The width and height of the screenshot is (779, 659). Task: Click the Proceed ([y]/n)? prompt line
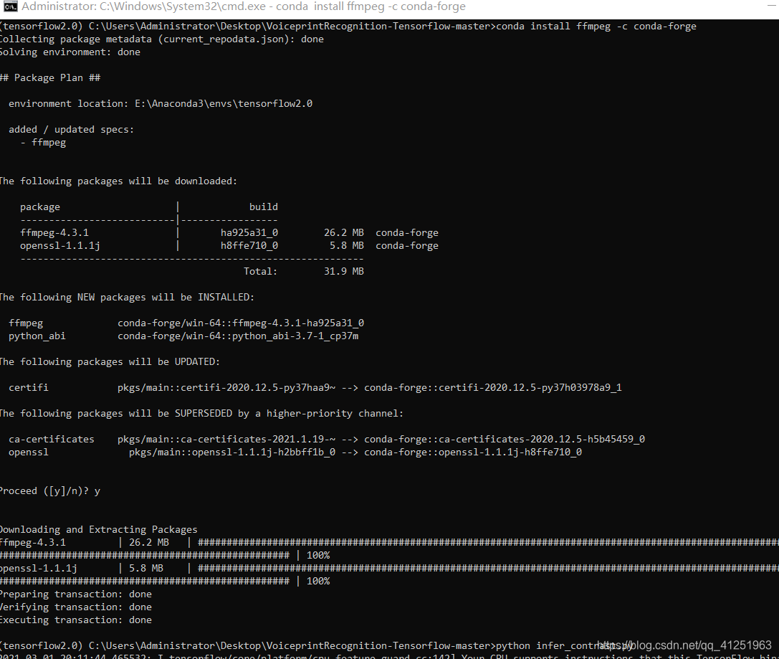pos(50,490)
